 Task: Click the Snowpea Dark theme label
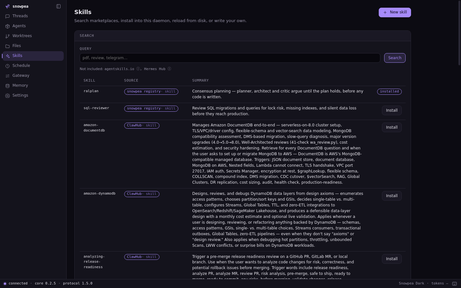pos(411,284)
